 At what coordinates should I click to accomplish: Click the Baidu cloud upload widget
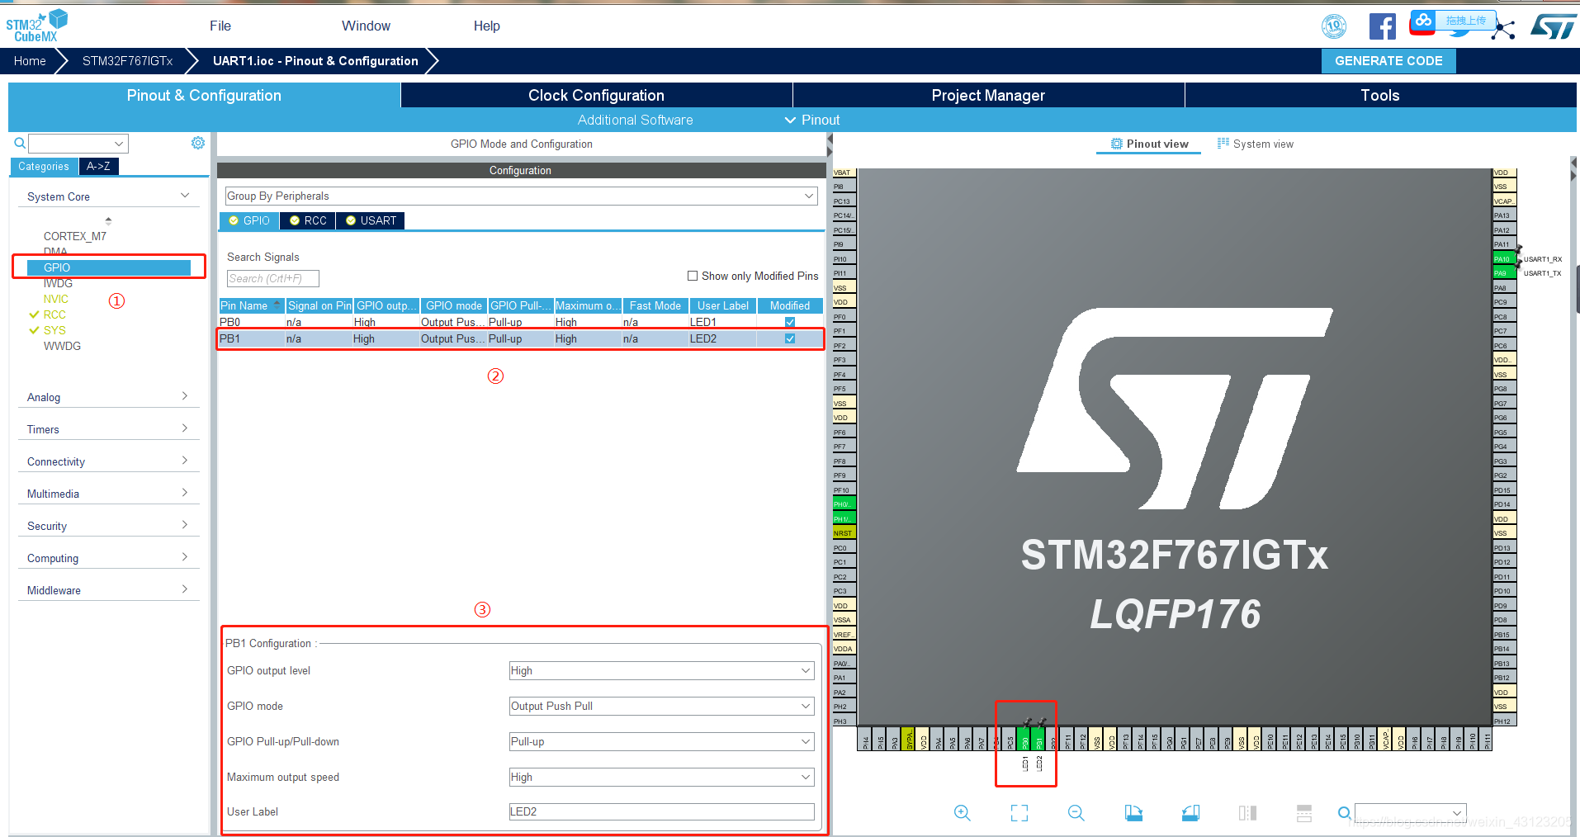[1452, 21]
